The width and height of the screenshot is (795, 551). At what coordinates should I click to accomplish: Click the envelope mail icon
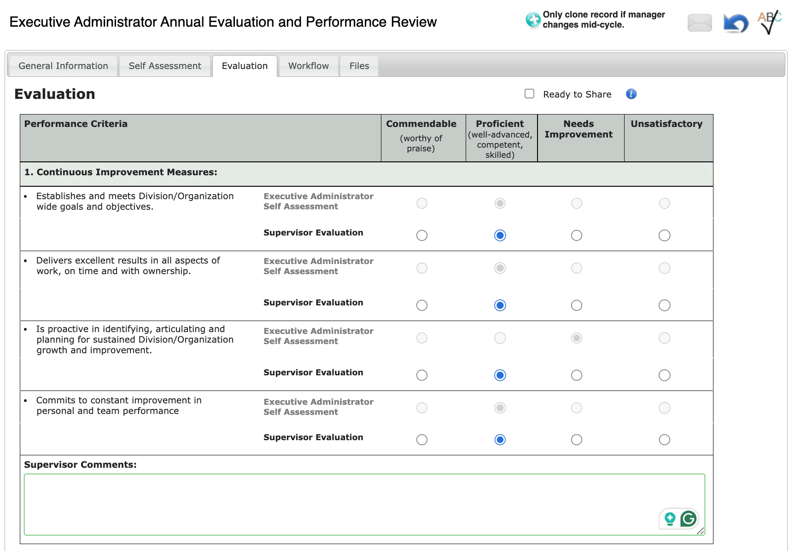(x=700, y=23)
